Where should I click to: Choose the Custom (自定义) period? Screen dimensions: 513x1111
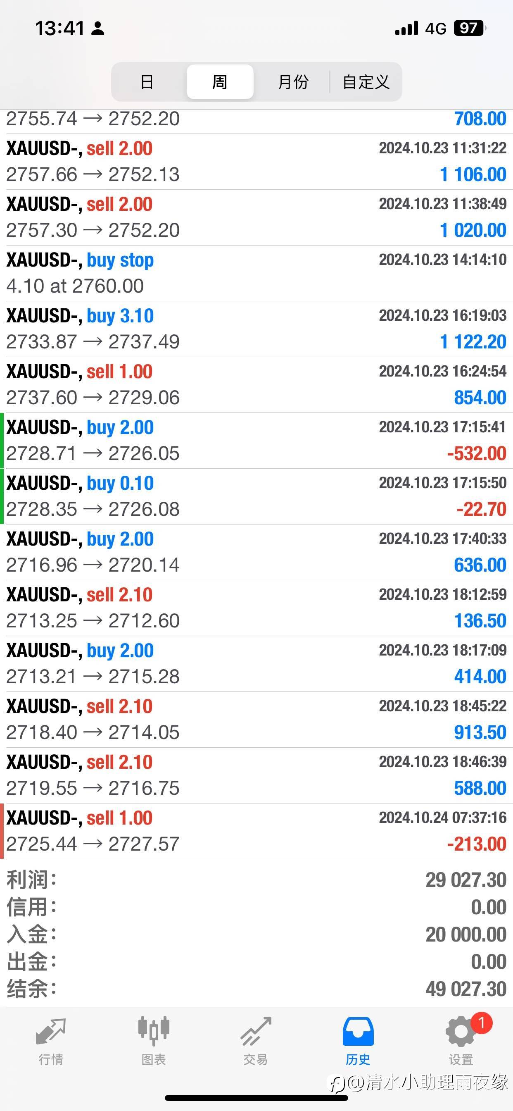tap(366, 82)
